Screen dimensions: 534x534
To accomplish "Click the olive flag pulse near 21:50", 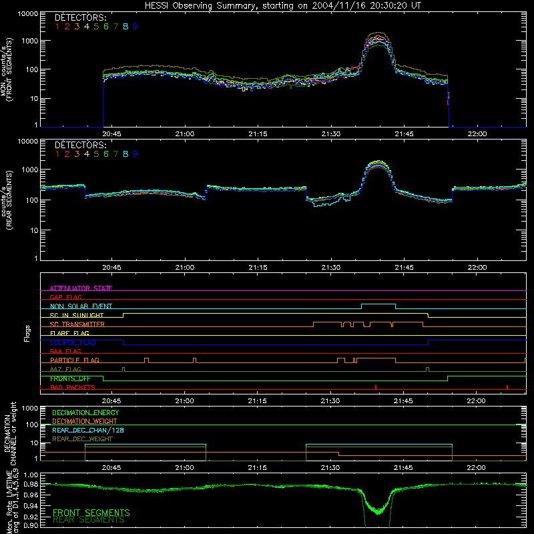I will [x=427, y=369].
